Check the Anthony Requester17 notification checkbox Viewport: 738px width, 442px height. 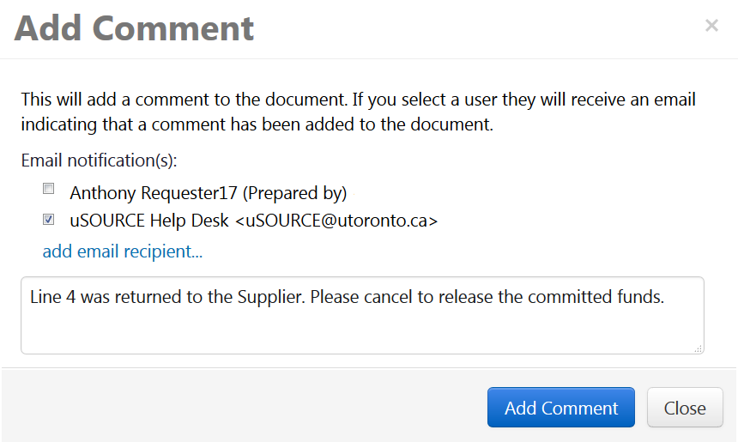(49, 189)
